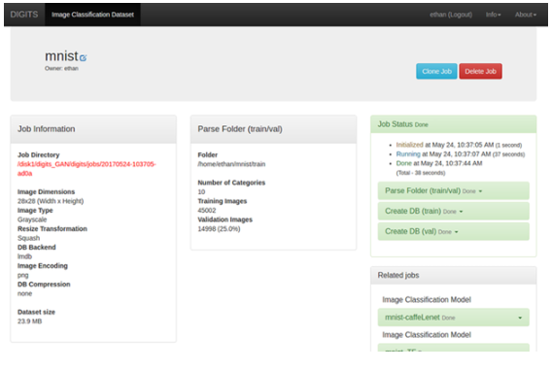Select the 28x28 (Width x Height) value

coord(51,201)
